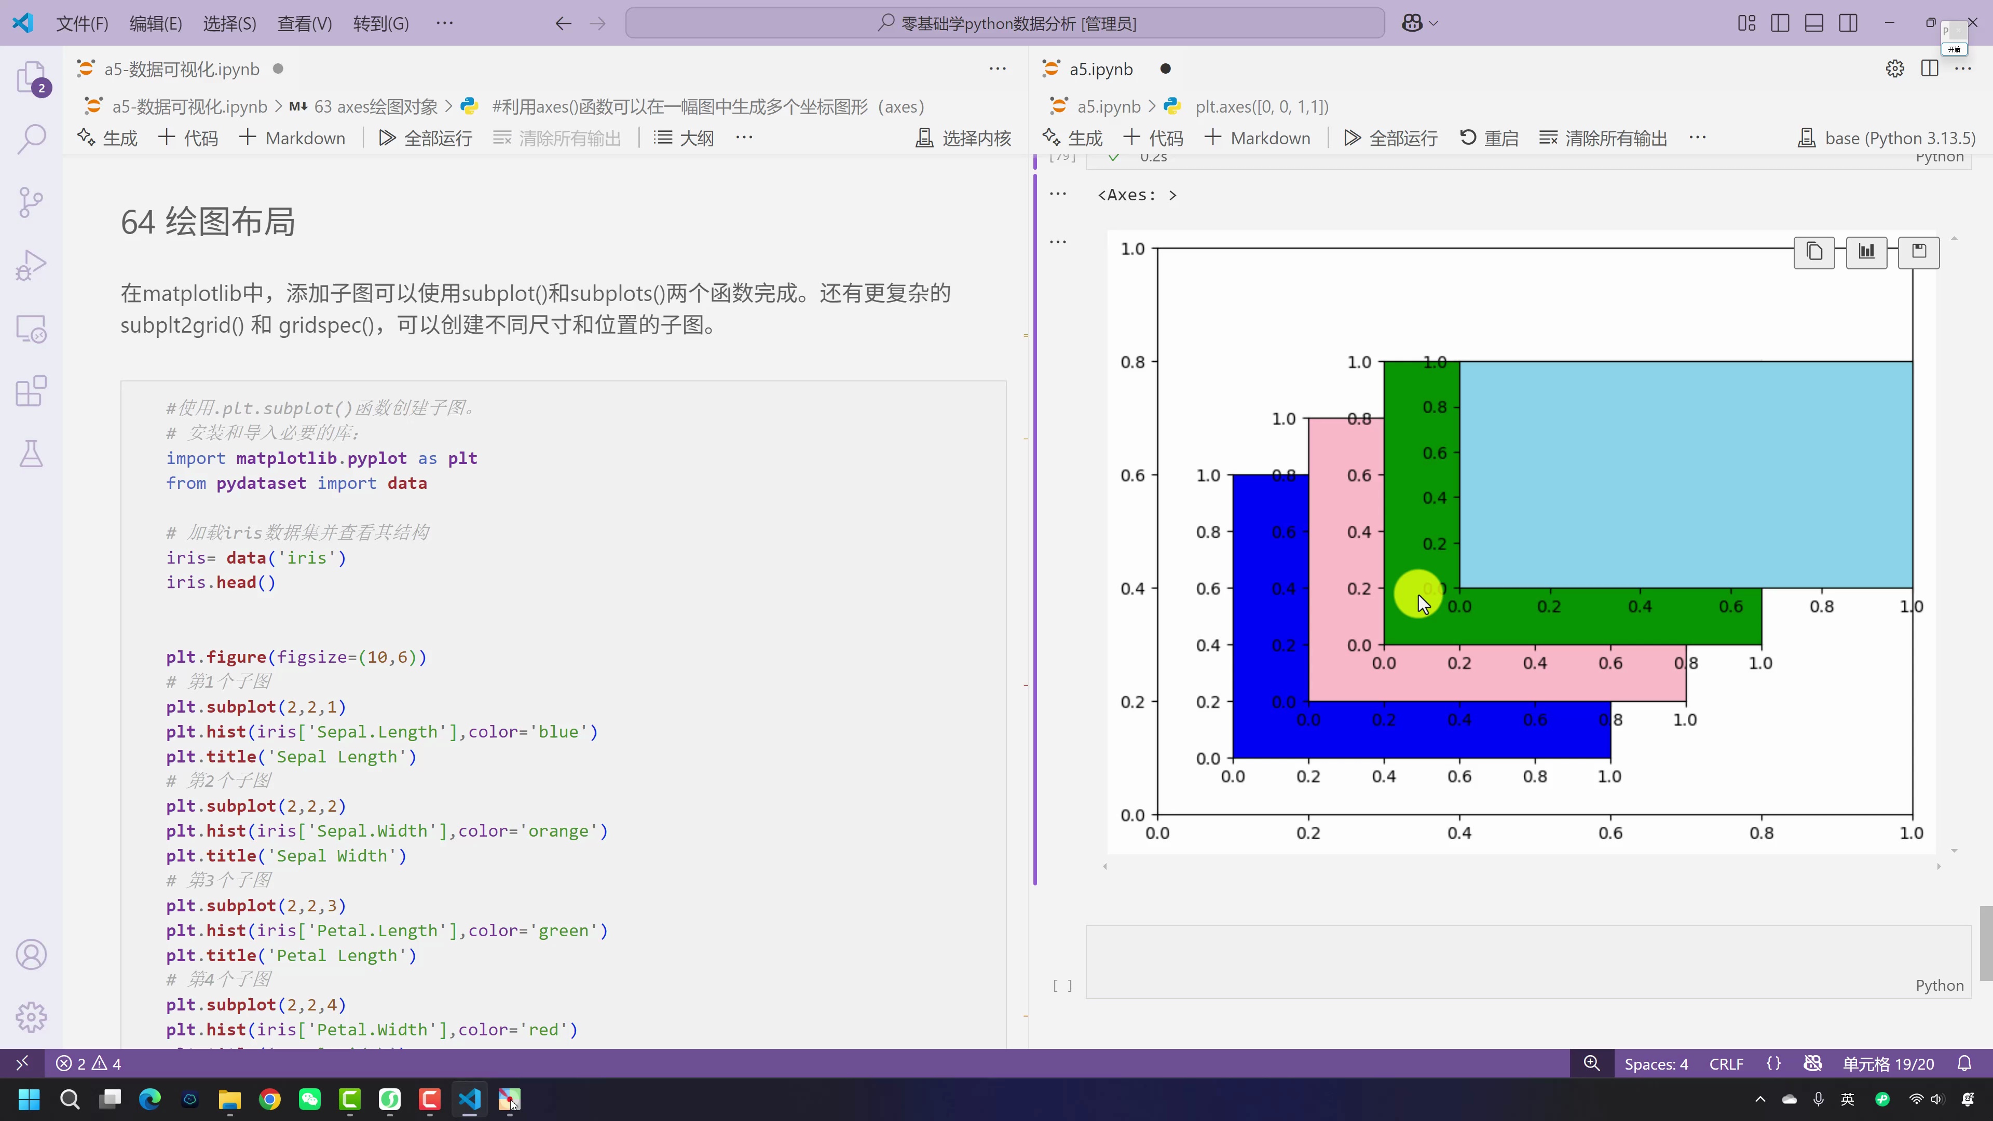Go forward with the right arrow
Image resolution: width=1993 pixels, height=1121 pixels.
597,23
